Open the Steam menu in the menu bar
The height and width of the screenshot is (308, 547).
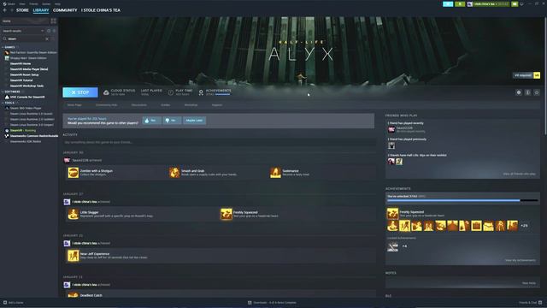[x=11, y=3]
